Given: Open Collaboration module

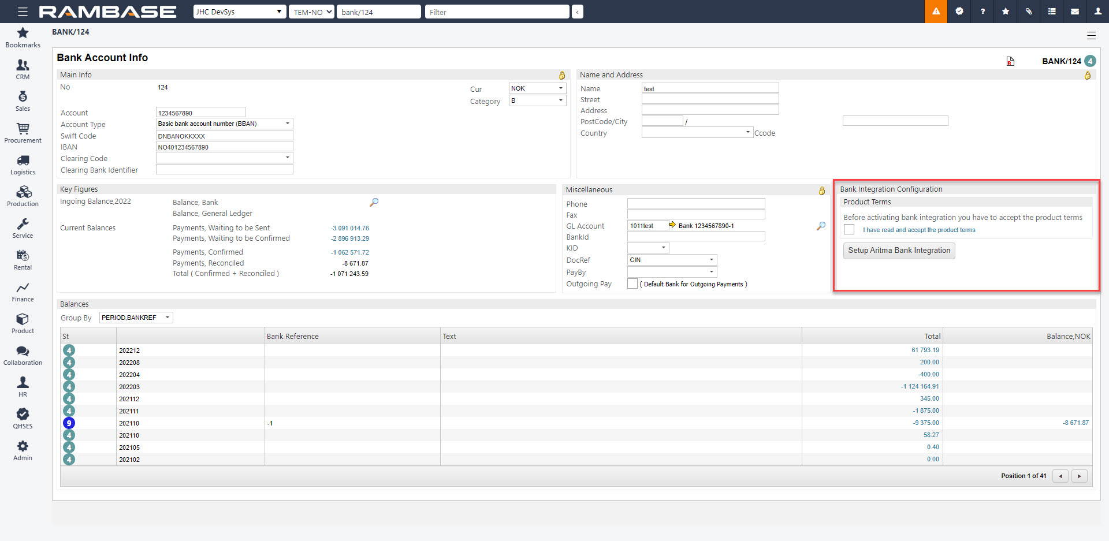Looking at the screenshot, I should point(23,355).
